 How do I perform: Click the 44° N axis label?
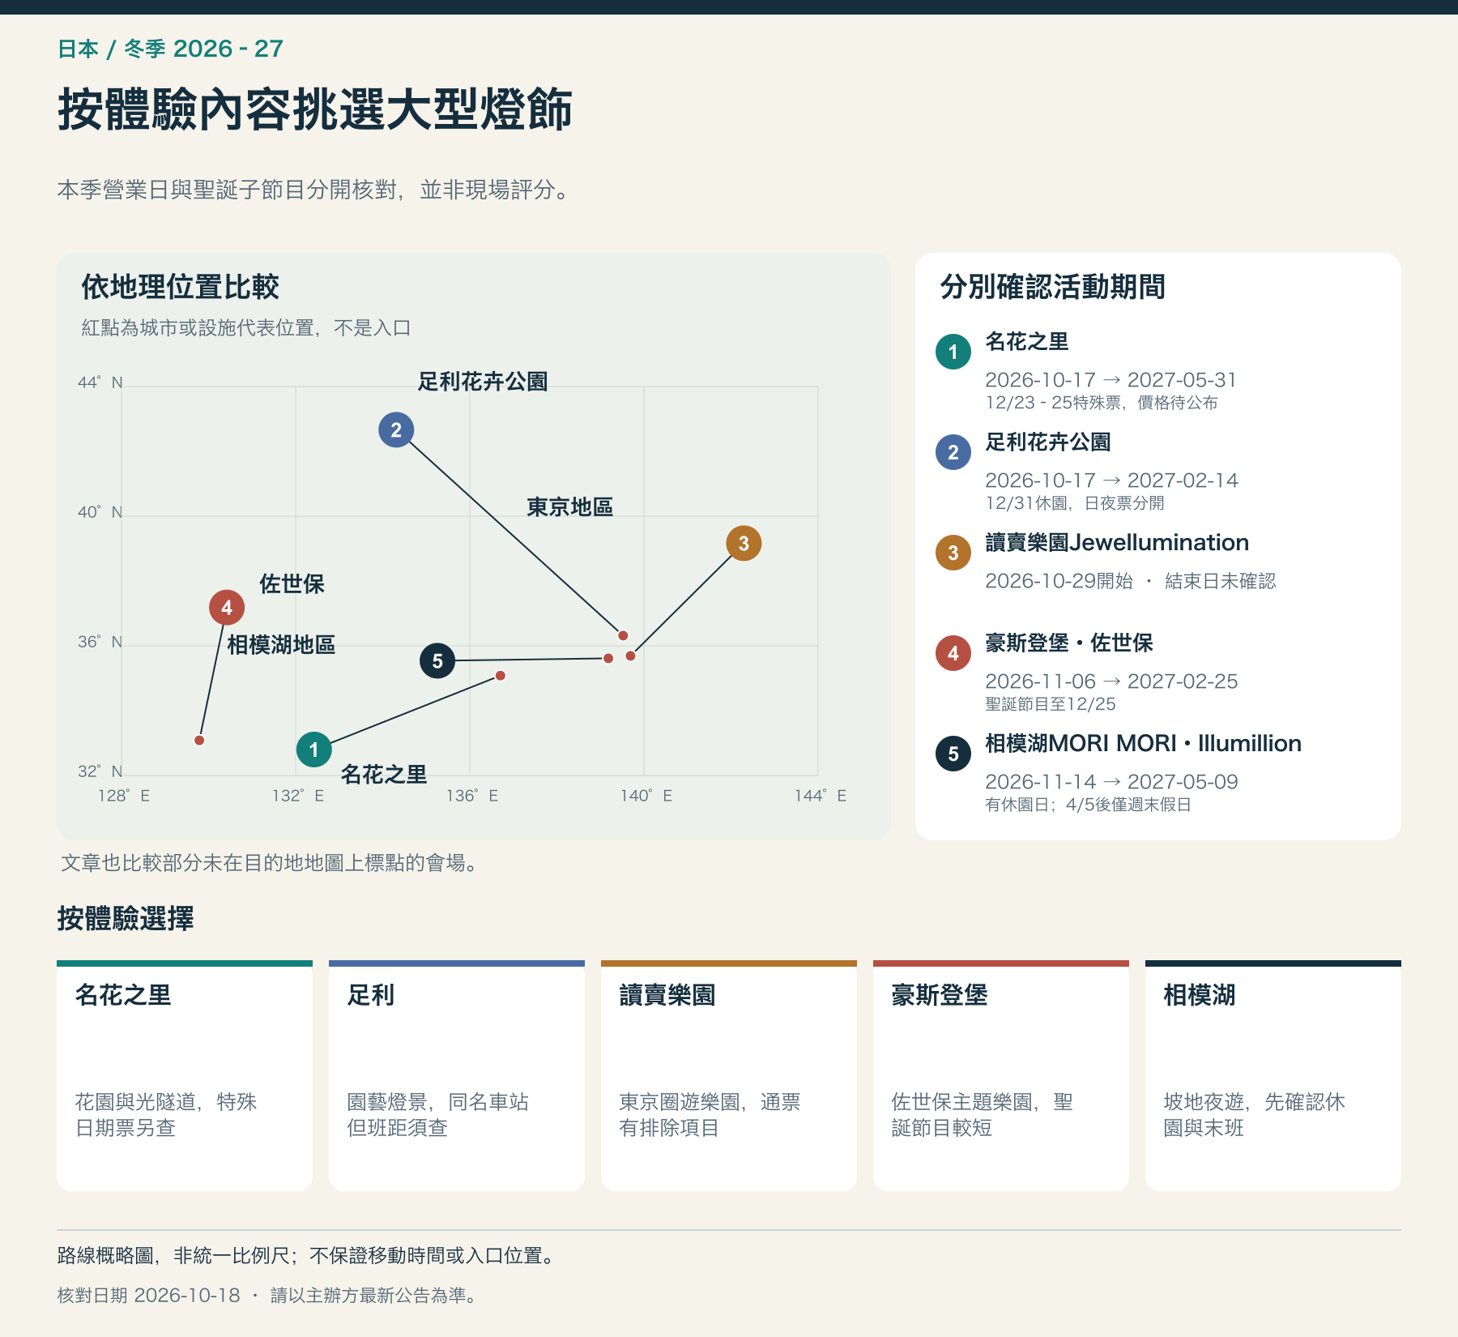pos(100,382)
